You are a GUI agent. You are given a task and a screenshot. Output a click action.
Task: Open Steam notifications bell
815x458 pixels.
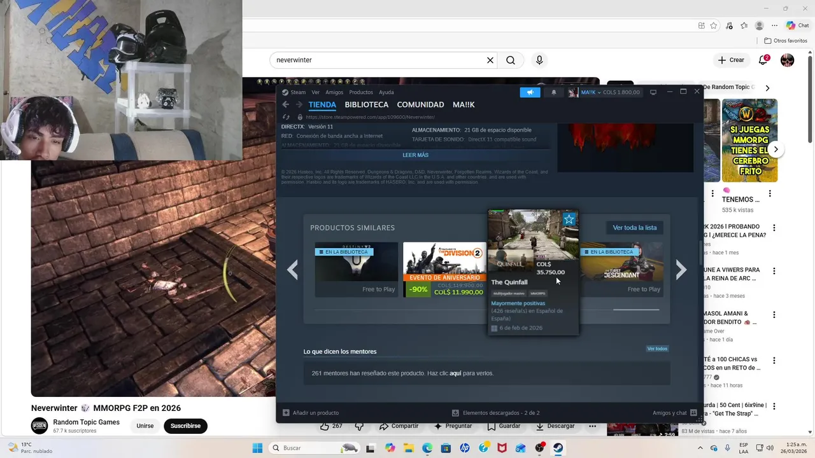(x=553, y=92)
